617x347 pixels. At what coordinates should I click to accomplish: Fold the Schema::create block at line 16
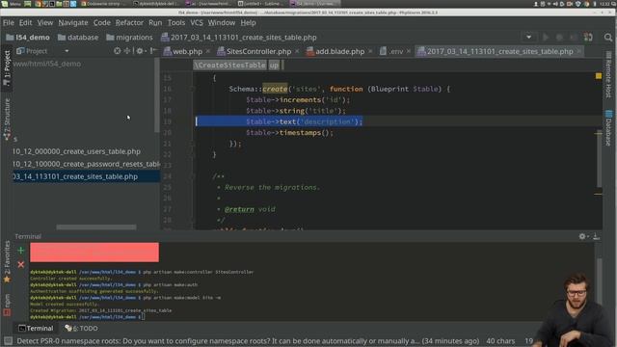pyautogui.click(x=192, y=89)
